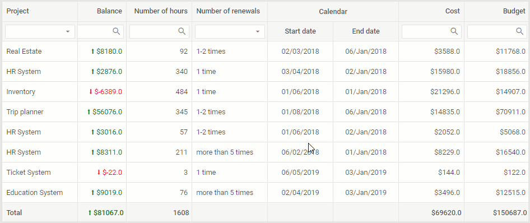
Task: Click the Start date column header
Action: pos(300,31)
